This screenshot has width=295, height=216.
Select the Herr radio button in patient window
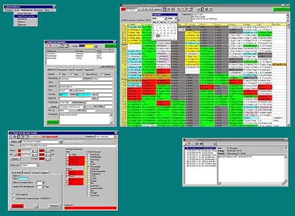61,74
